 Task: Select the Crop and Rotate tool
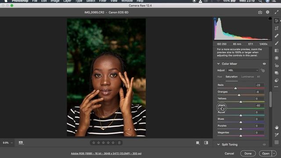(x=277, y=28)
